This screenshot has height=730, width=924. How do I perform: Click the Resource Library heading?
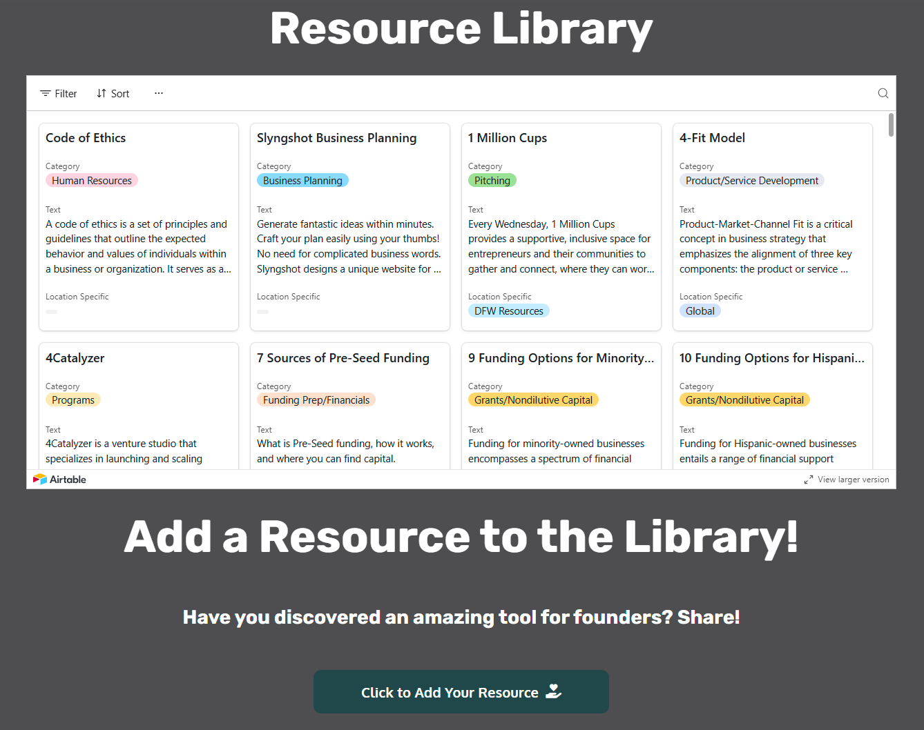click(461, 29)
